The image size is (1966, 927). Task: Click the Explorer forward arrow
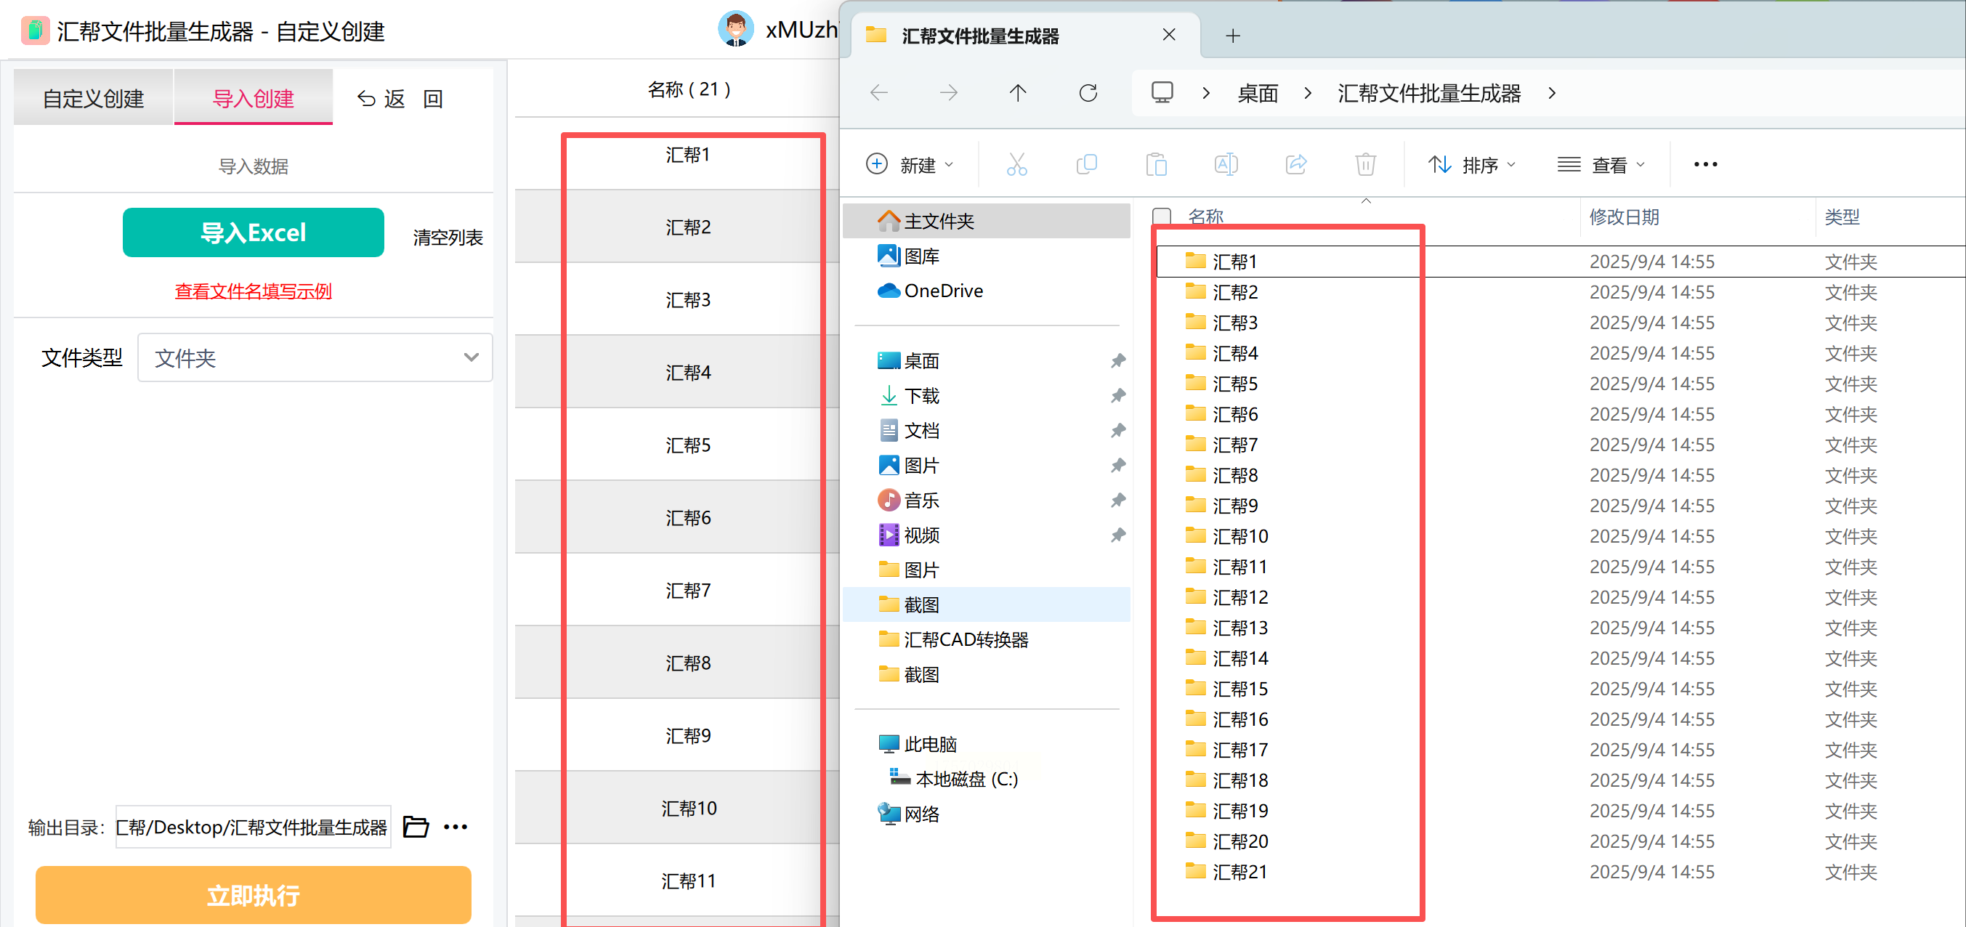pyautogui.click(x=949, y=93)
